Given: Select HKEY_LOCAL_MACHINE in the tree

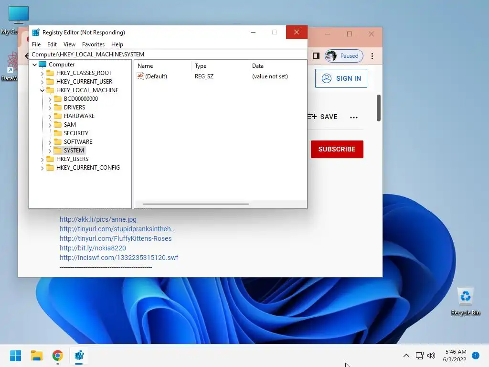Looking at the screenshot, I should click(87, 90).
